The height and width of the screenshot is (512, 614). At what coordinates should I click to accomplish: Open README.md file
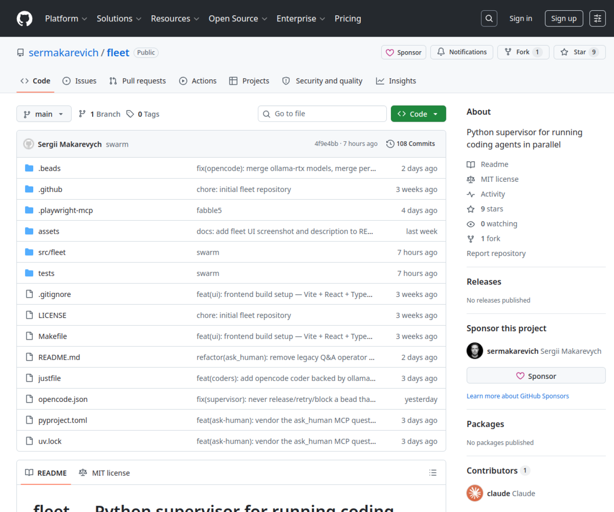click(59, 357)
